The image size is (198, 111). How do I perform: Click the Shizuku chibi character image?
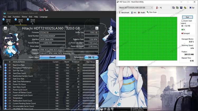point(11,45)
